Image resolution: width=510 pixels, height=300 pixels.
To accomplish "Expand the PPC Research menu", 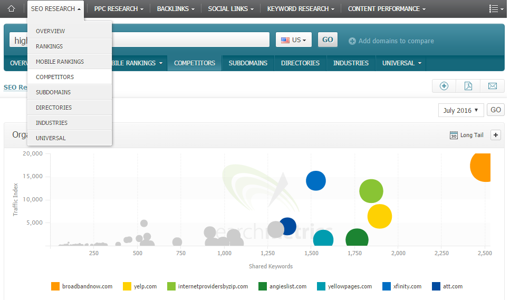I will tap(119, 9).
